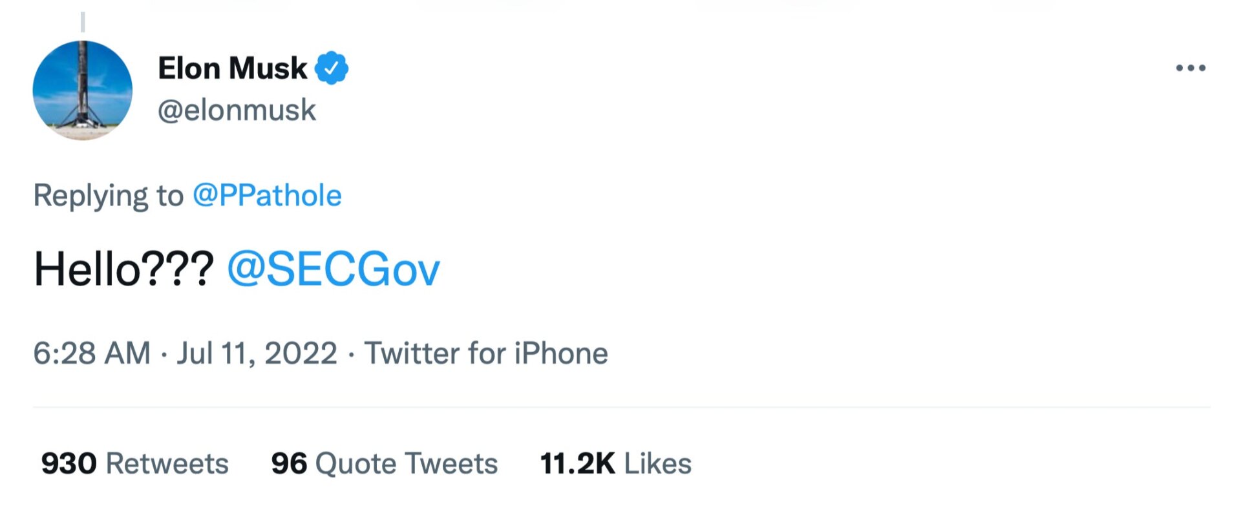Click the @PPathole reply mention
Image resolution: width=1241 pixels, height=513 pixels.
pyautogui.click(x=267, y=194)
